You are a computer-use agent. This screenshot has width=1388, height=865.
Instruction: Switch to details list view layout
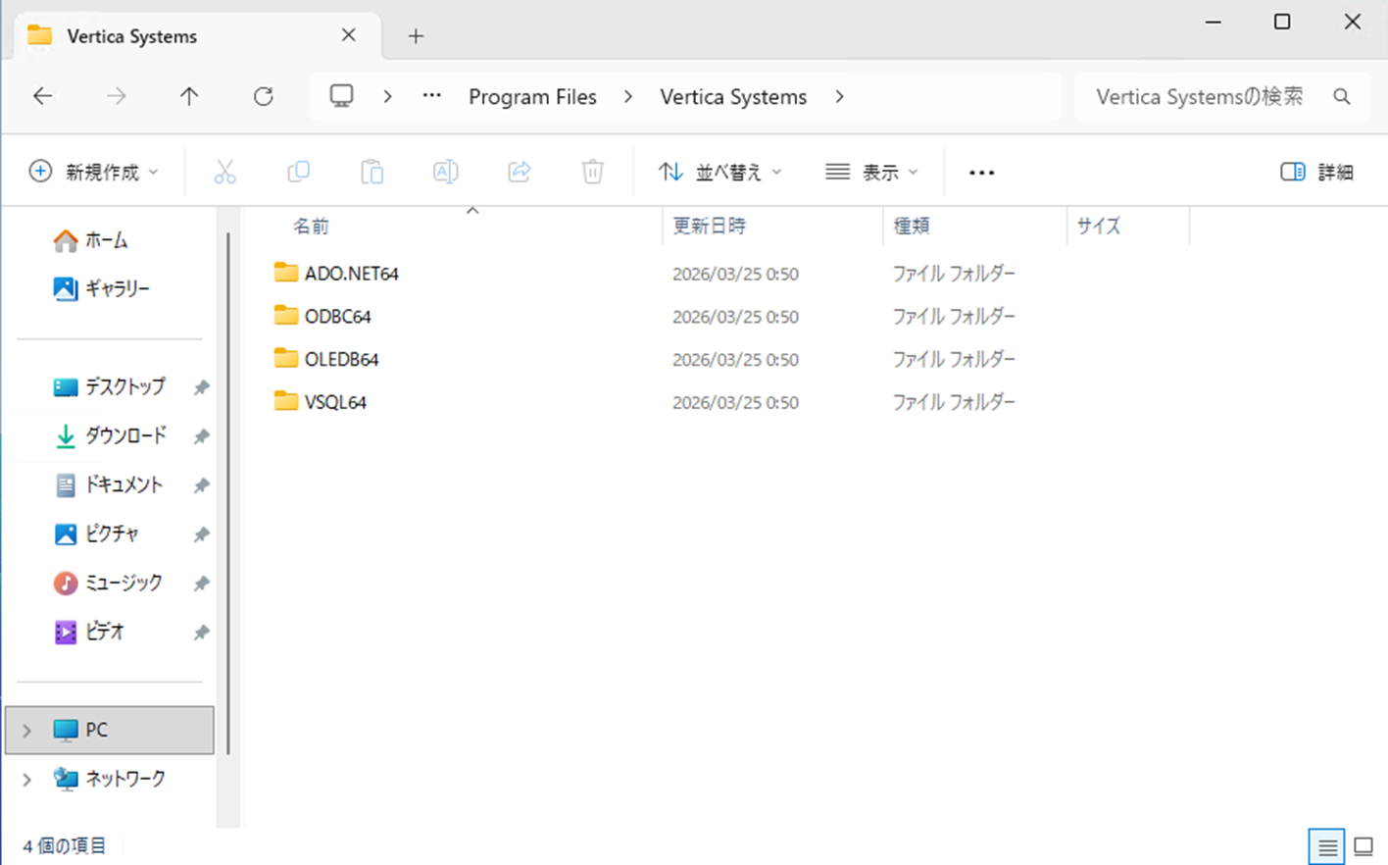1326,846
